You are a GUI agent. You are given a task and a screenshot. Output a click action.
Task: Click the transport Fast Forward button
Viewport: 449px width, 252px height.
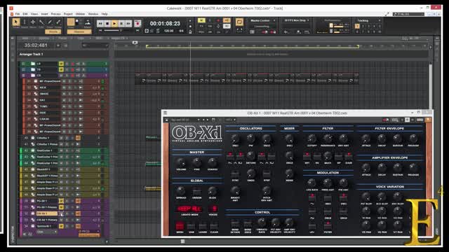(x=128, y=23)
